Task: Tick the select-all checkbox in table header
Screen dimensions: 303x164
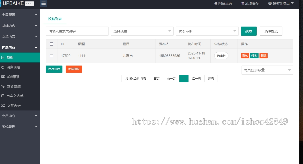Action: (x=52, y=44)
